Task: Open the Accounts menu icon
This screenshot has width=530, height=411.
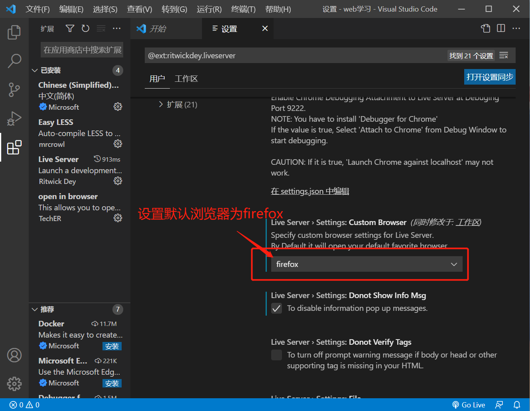Action: tap(14, 355)
